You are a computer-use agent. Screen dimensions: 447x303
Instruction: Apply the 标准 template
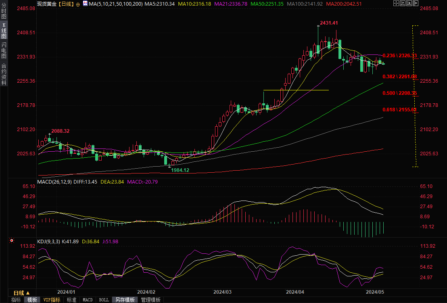(71, 300)
